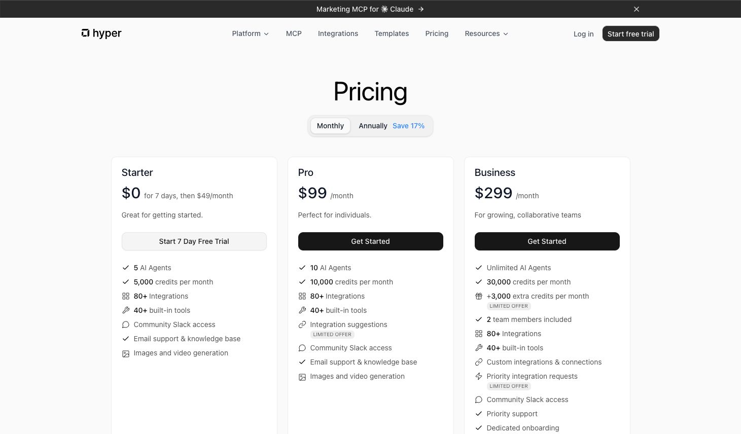Click "Unlimited AI Agents" feature text
Viewport: 741px width, 434px height.
pyautogui.click(x=519, y=268)
